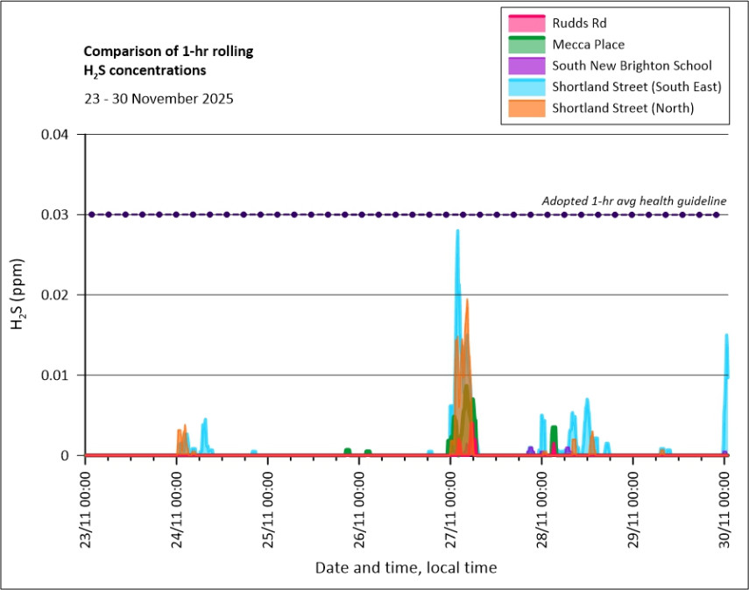Click the South New Brighton School purple swatch
Image resolution: width=749 pixels, height=590 pixels.
[522, 66]
